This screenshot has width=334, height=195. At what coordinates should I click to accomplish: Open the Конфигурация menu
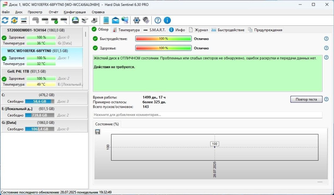(x=75, y=12)
